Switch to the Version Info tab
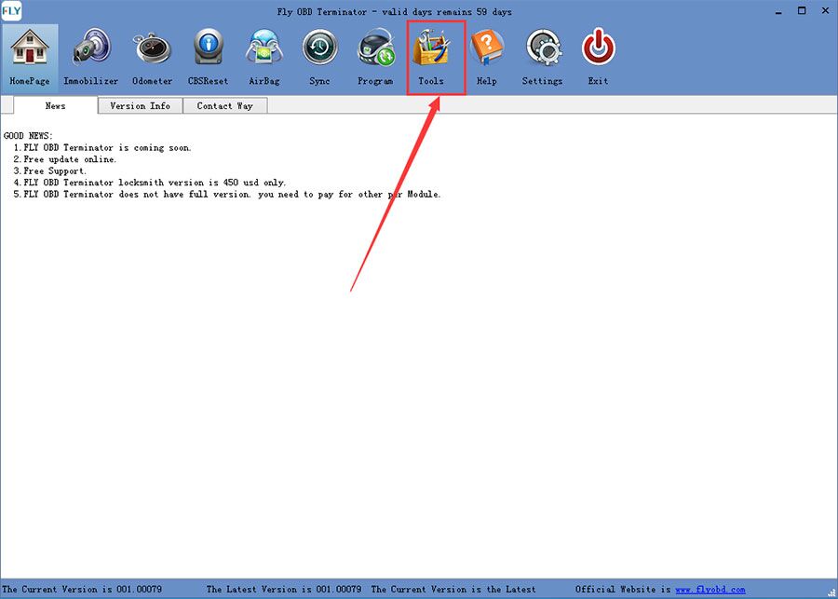 pyautogui.click(x=140, y=105)
